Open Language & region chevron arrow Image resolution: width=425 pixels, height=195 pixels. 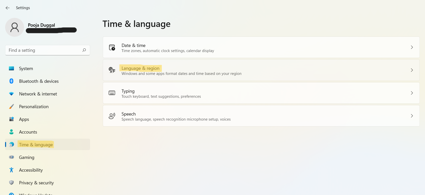[412, 70]
